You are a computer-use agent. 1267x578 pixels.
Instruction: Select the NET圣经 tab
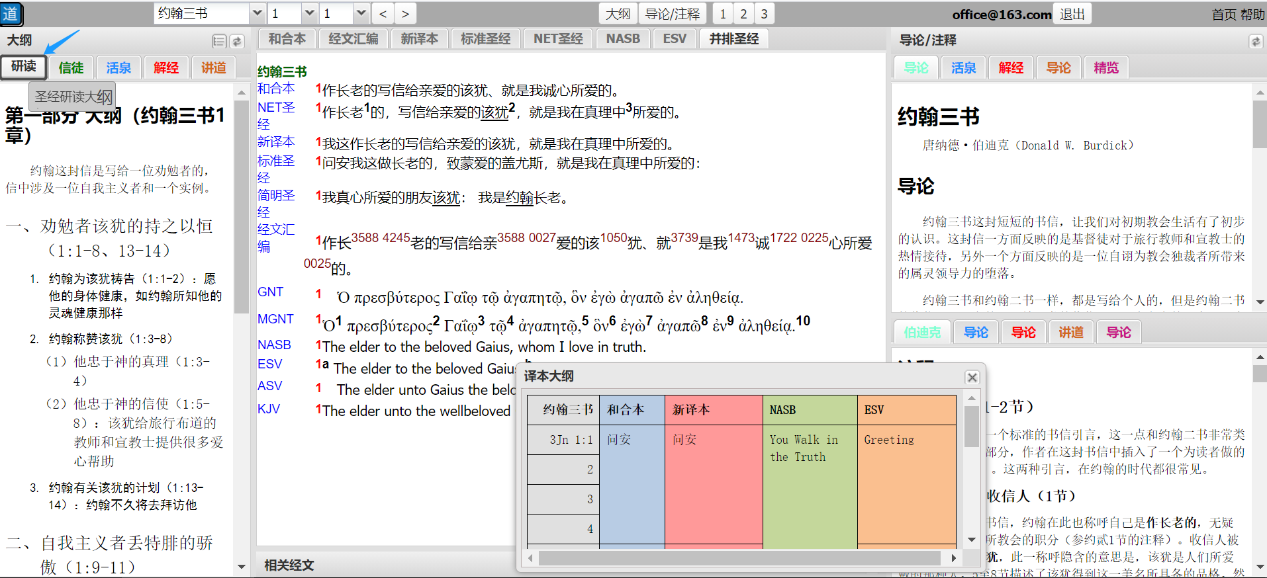(558, 39)
